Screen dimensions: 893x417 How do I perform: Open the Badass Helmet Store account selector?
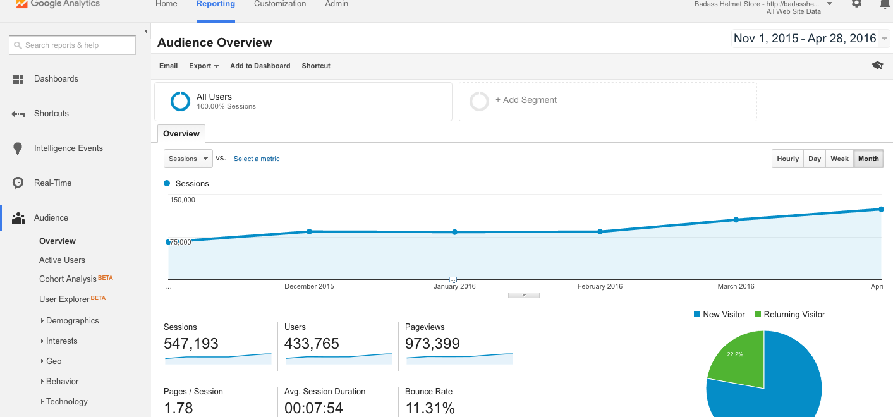coord(763,7)
